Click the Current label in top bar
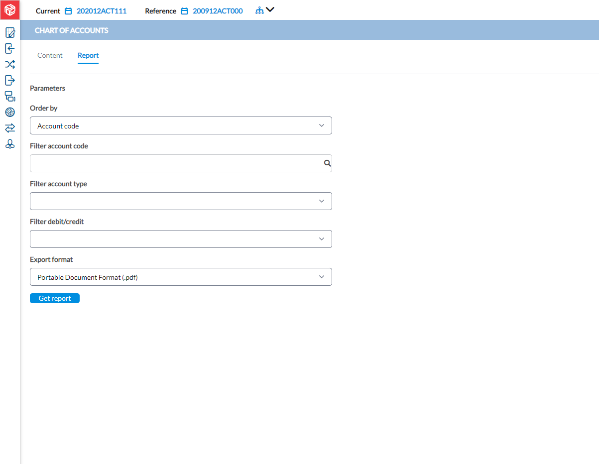 point(48,11)
